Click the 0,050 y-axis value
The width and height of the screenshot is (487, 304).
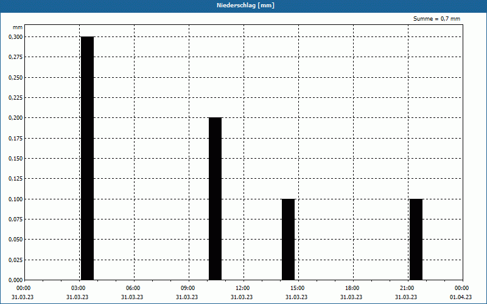click(16, 240)
